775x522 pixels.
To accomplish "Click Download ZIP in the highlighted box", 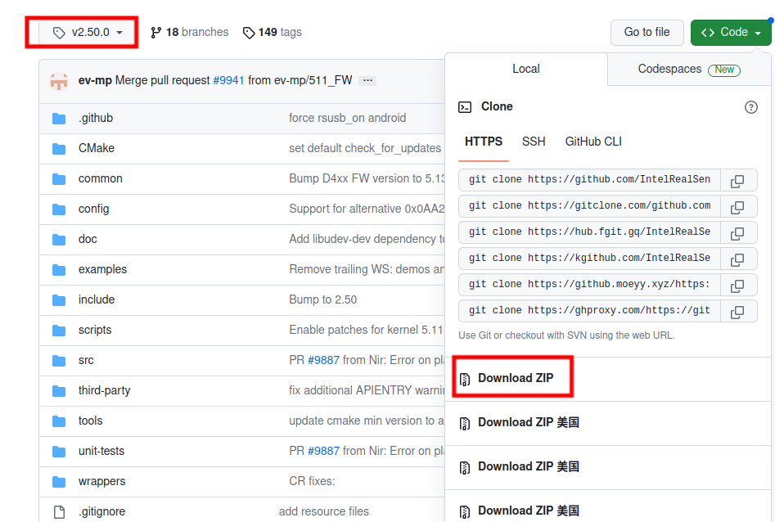I will (x=516, y=378).
